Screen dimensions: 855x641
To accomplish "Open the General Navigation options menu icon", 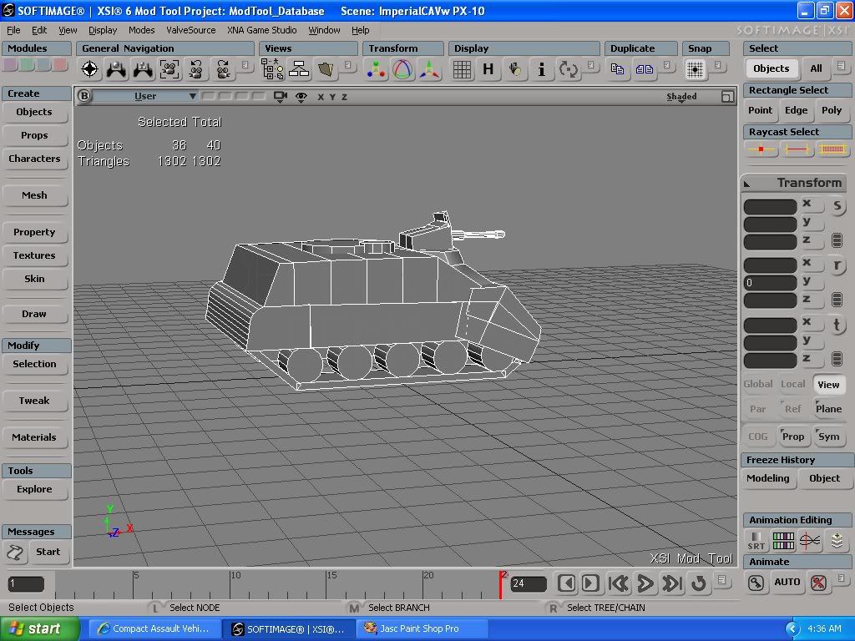I will pos(245,65).
